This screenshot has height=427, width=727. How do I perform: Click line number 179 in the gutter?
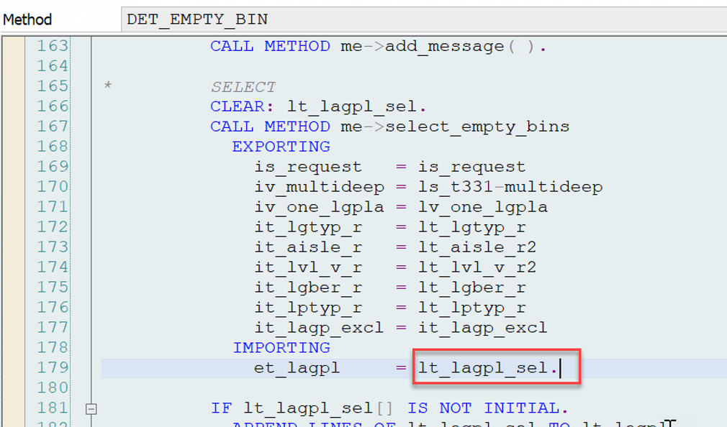tap(53, 368)
